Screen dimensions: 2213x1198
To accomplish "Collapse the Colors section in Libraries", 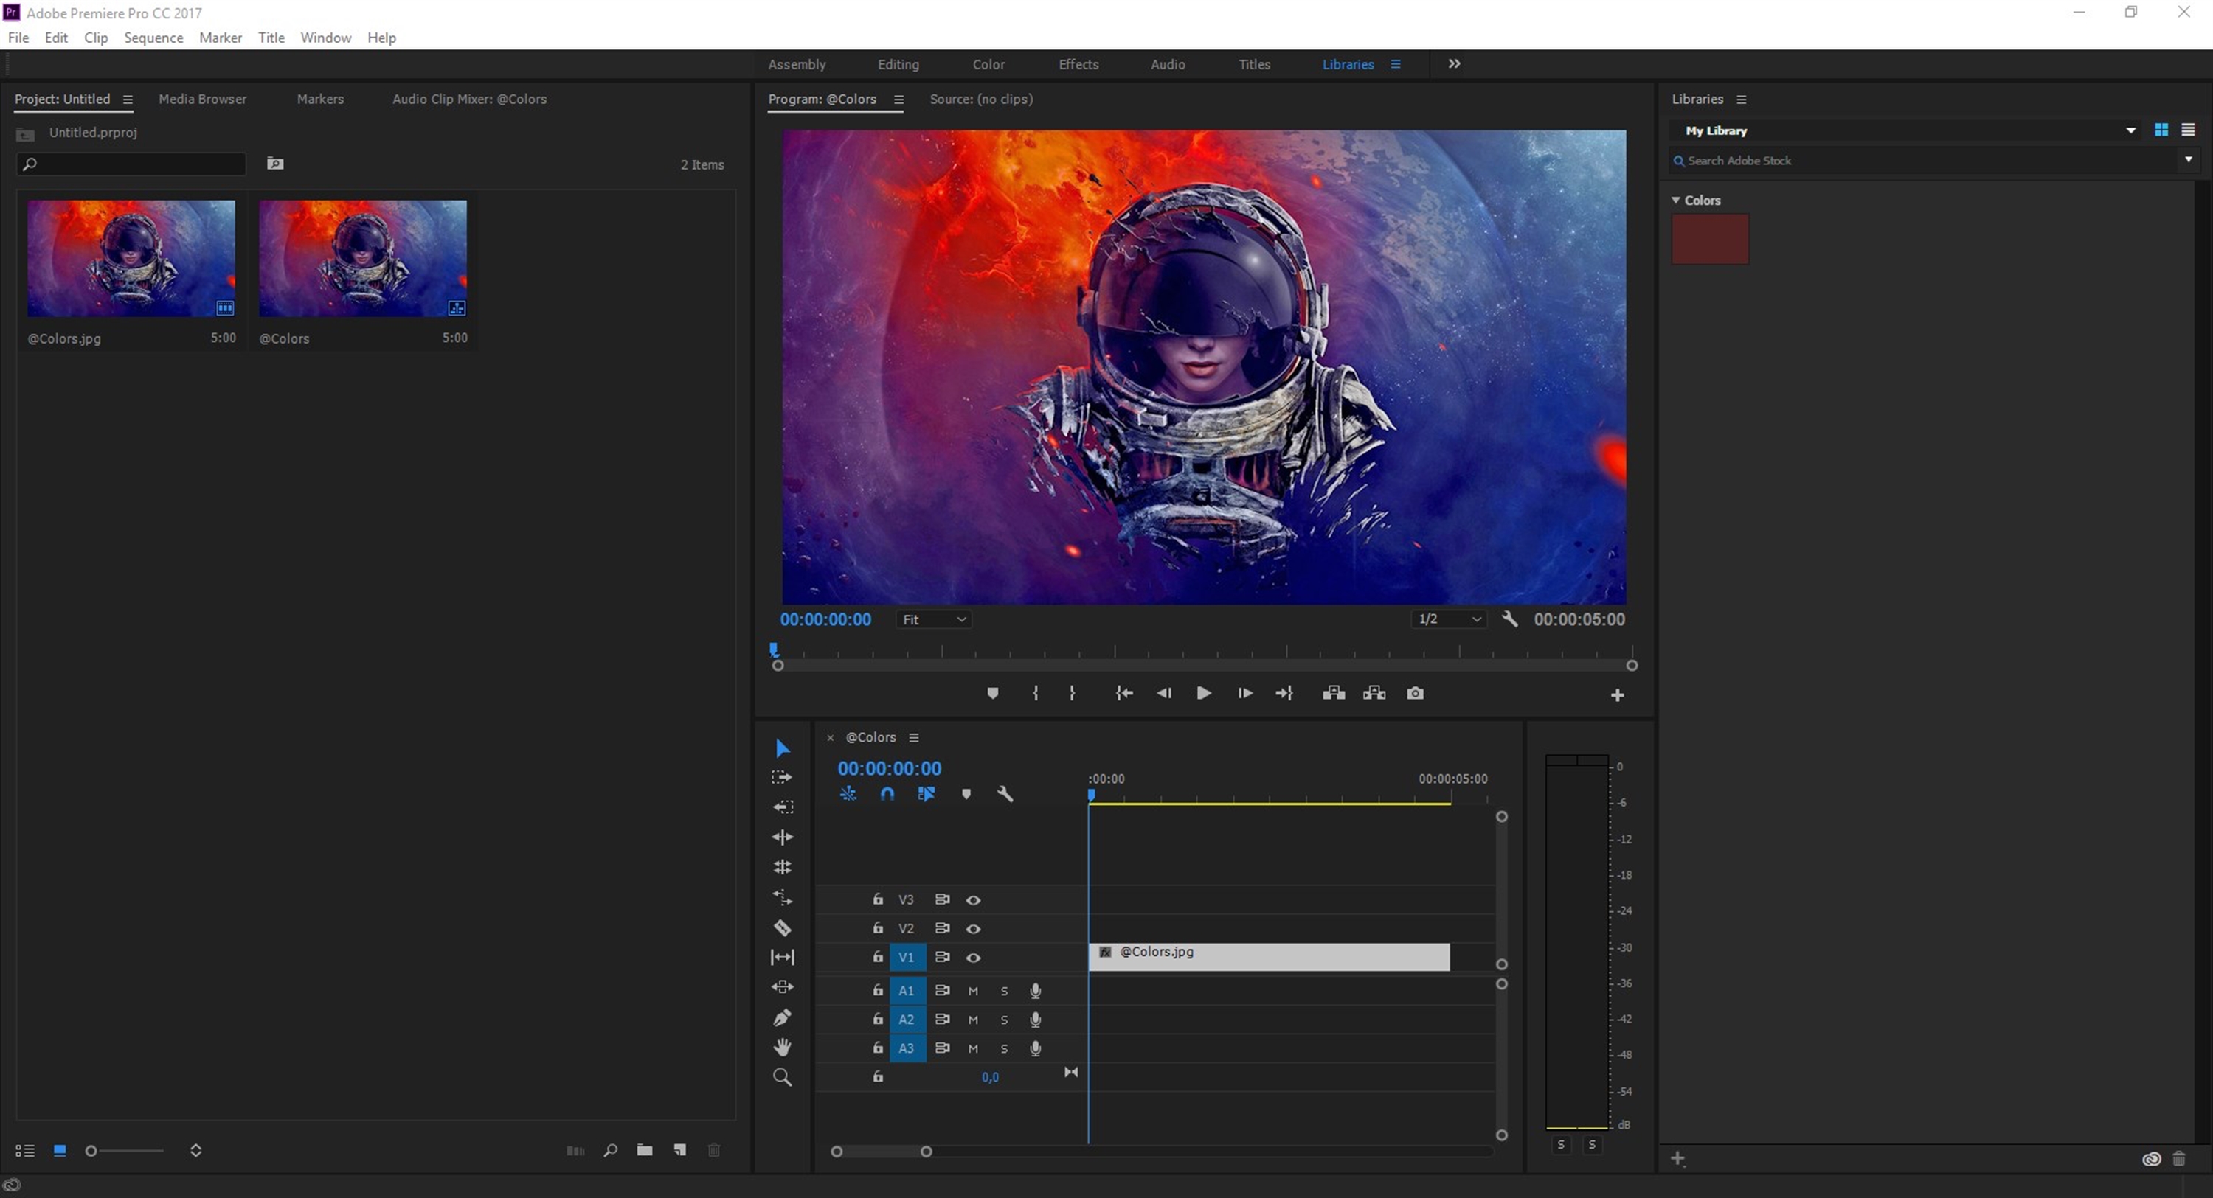I will pyautogui.click(x=1675, y=200).
